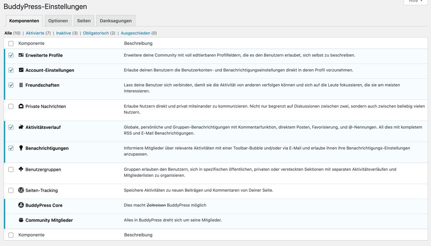This screenshot has height=246, width=431.
Task: Click the Community Mitglieder component name
Action: (49, 220)
